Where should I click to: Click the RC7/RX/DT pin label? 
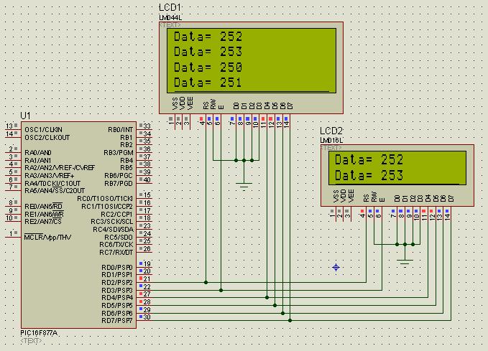click(x=116, y=253)
